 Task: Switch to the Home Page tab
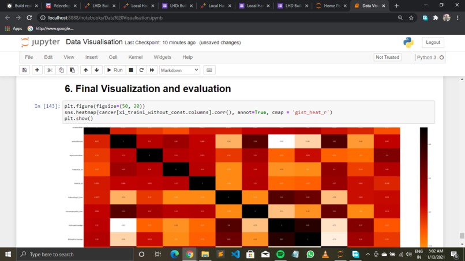(331, 6)
